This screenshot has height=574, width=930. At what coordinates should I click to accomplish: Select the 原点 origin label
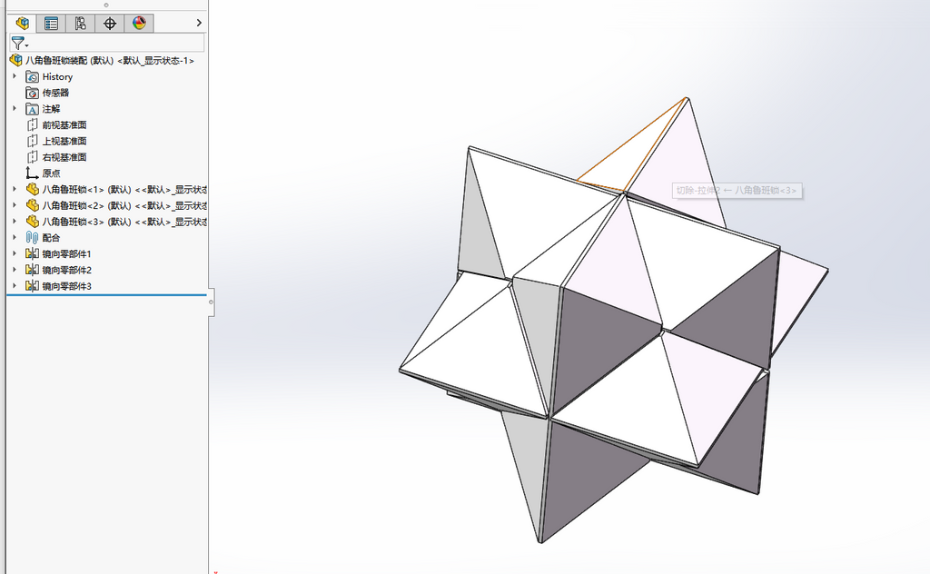pos(51,173)
